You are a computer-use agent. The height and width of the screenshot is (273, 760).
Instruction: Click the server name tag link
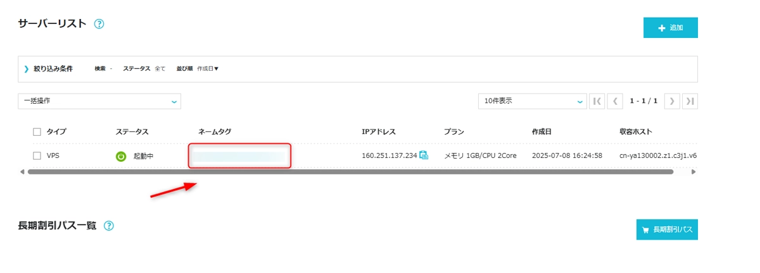click(239, 155)
